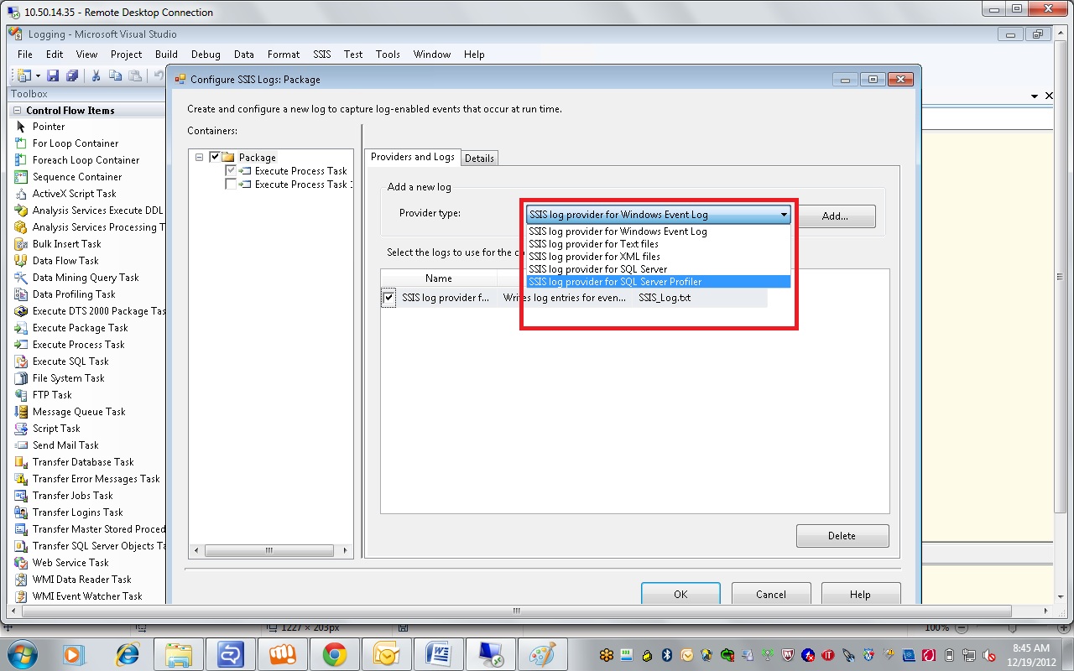Uncheck the SSIS log provider row checkbox
Image resolution: width=1074 pixels, height=671 pixels.
[388, 298]
